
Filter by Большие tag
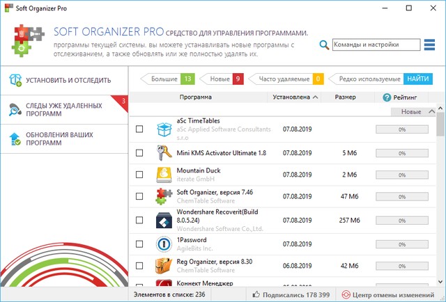click(168, 79)
